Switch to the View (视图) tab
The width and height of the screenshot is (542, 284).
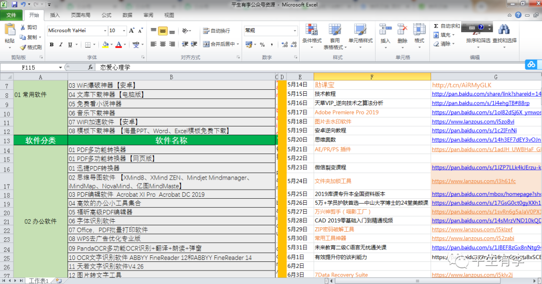(x=169, y=15)
